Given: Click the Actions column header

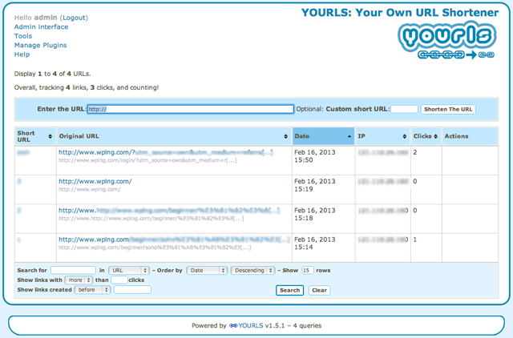Looking at the screenshot, I should [456, 136].
